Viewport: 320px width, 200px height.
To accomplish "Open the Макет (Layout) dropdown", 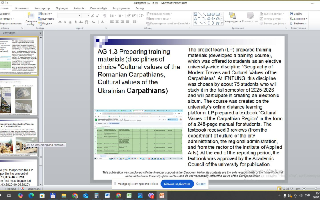I will tap(45, 14).
